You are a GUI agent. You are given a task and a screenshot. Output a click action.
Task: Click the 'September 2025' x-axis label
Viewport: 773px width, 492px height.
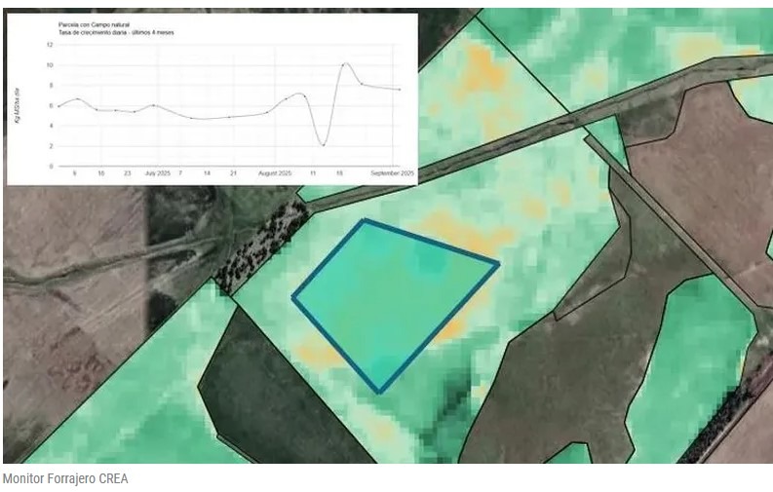pyautogui.click(x=395, y=172)
